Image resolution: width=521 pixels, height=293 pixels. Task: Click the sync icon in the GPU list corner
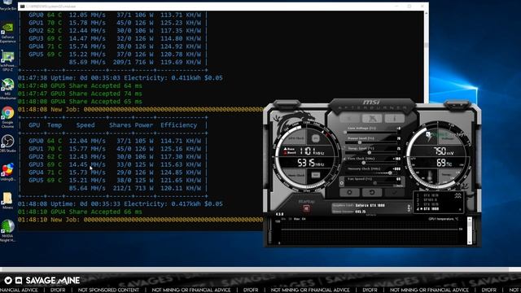tap(458, 195)
